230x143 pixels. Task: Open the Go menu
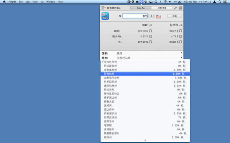coord(42,2)
